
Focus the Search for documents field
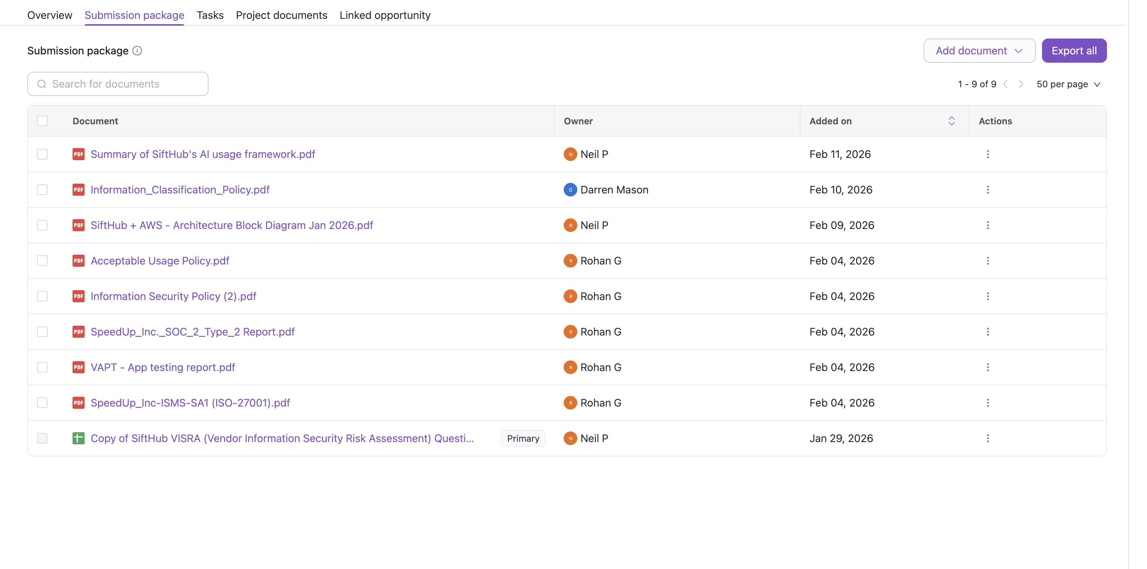coord(118,84)
